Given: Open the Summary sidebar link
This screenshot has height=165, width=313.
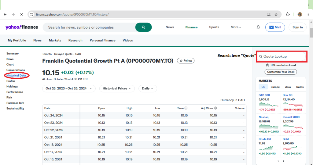Looking at the screenshot, I should 12,53.
